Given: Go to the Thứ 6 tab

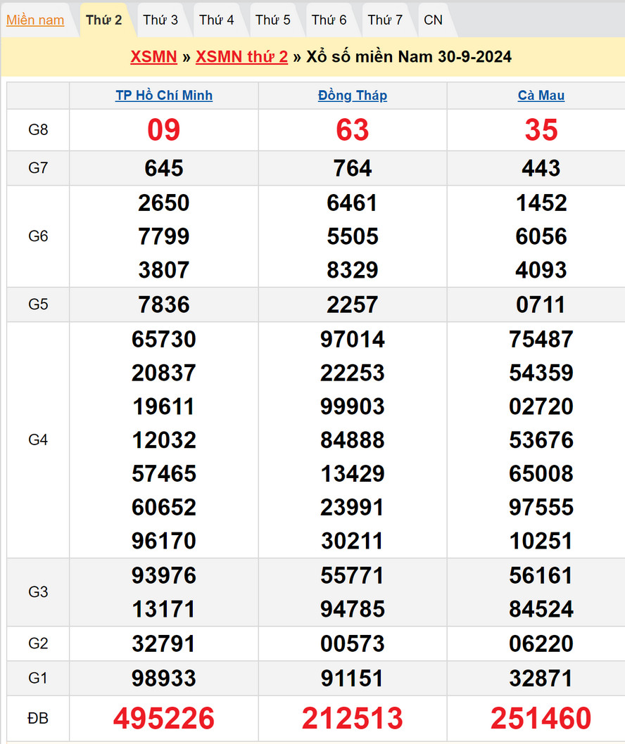Looking at the screenshot, I should (x=329, y=20).
